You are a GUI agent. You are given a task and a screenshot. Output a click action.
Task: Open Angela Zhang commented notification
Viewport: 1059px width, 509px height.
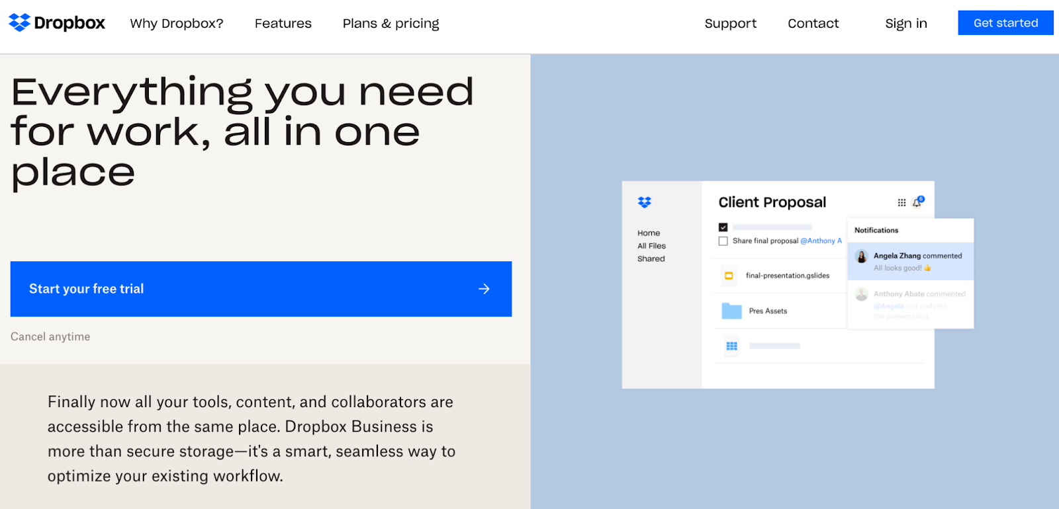[x=911, y=261]
